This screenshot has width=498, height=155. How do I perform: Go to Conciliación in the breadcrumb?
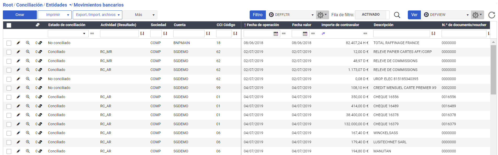click(x=29, y=5)
